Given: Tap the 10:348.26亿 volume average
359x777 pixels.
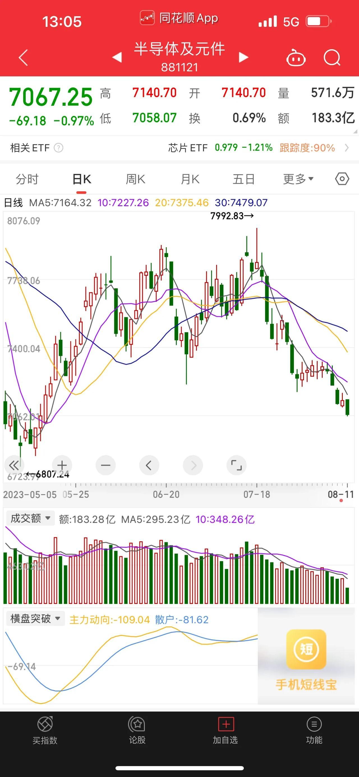Looking at the screenshot, I should click(x=225, y=519).
